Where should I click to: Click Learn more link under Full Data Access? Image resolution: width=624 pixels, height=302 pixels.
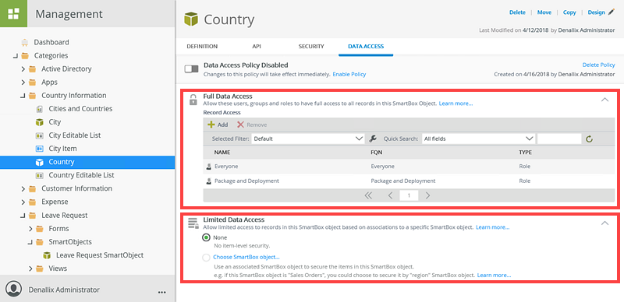pyautogui.click(x=456, y=104)
